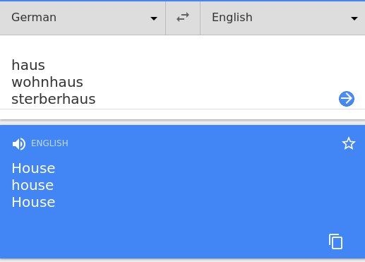Image resolution: width=365 pixels, height=262 pixels.
Task: Click the English label in target selector
Action: [x=232, y=18]
